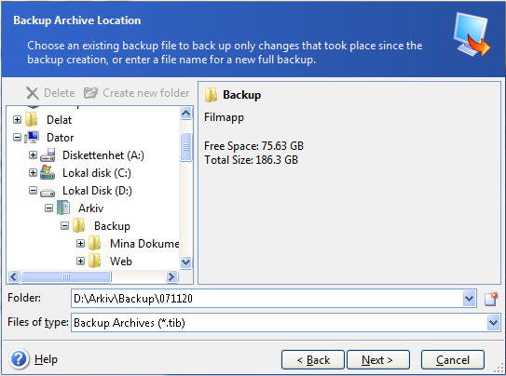The width and height of the screenshot is (506, 376).
Task: Select the Lokal Disk (D:) drive icon
Action: pos(48,192)
